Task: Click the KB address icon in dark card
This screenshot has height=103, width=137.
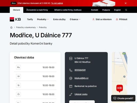Action: (x=71, y=58)
